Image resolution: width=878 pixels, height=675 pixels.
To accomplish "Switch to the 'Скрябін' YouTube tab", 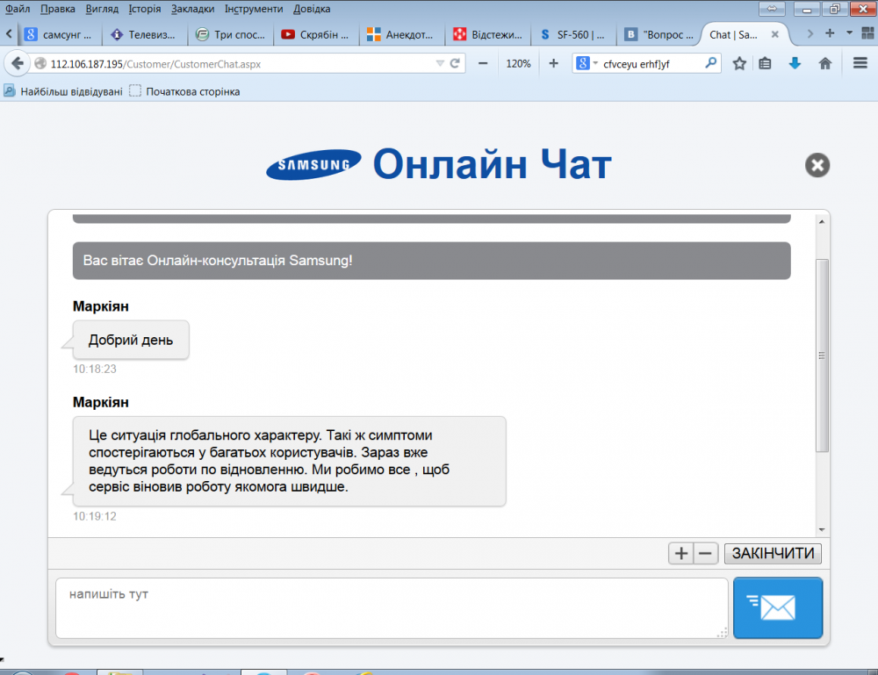I will (x=316, y=34).
